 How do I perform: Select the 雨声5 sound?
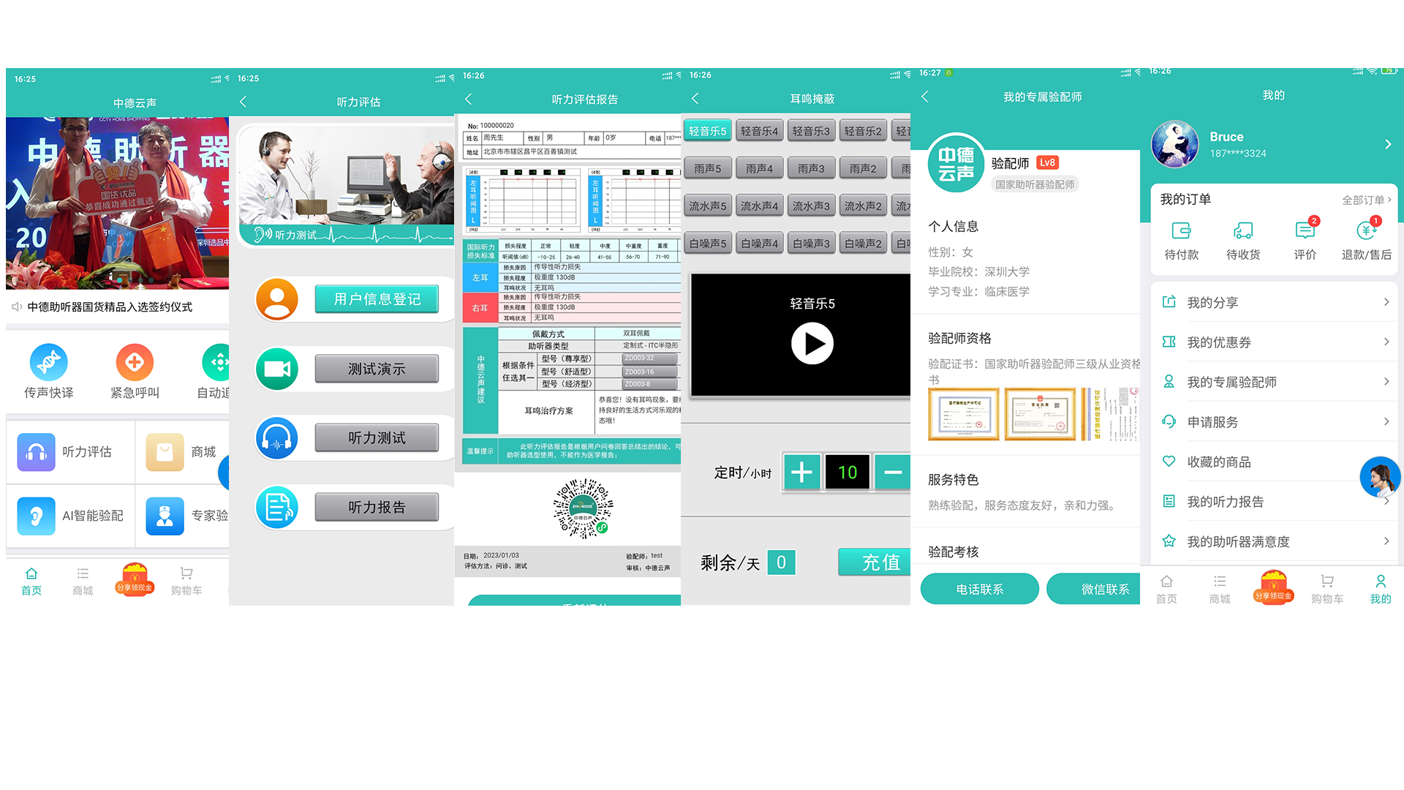click(x=708, y=168)
